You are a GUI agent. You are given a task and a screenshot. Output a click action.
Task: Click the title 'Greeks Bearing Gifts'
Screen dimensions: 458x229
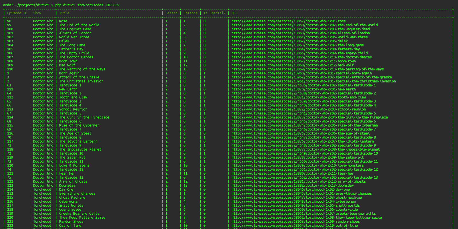click(79, 214)
